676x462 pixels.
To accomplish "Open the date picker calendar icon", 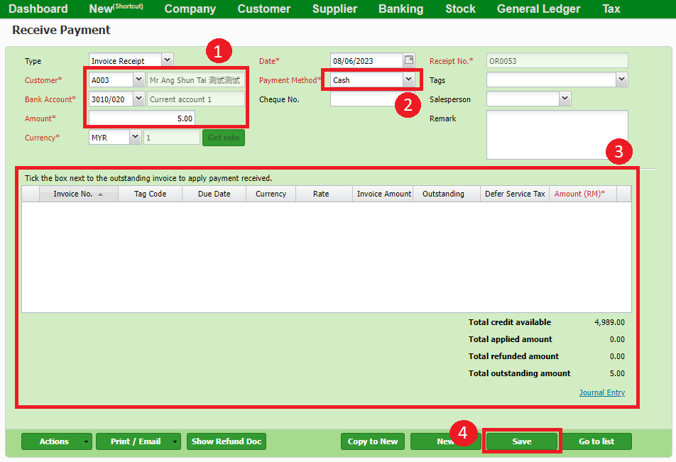I will 409,60.
